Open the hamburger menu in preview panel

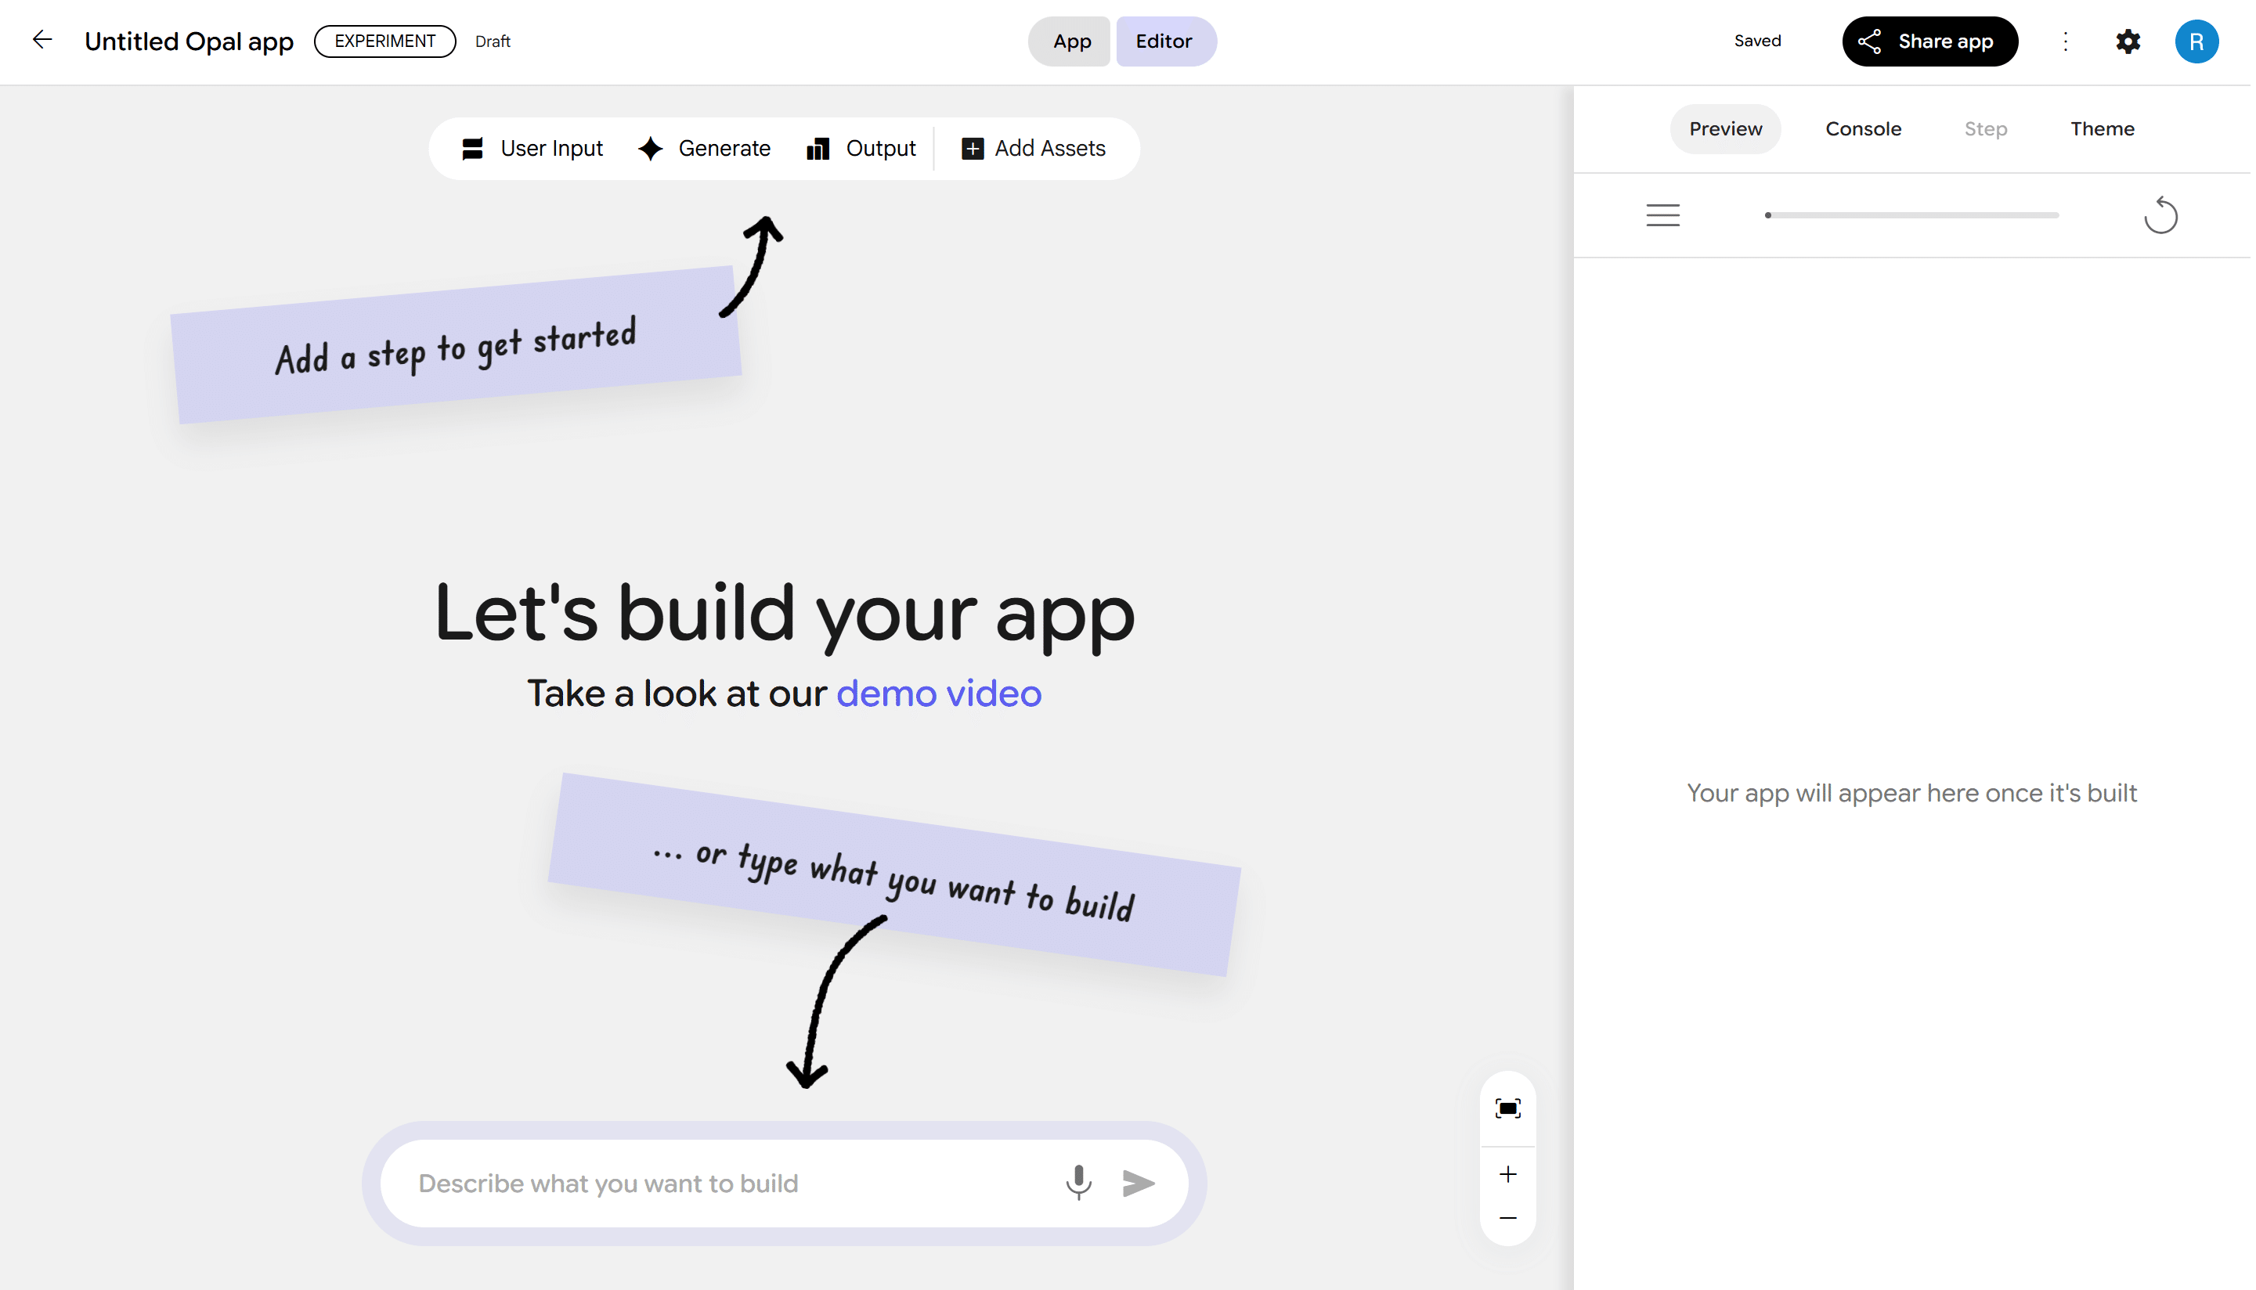tap(1662, 215)
